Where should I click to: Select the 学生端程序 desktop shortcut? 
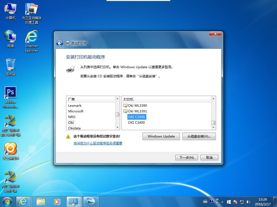point(11,151)
